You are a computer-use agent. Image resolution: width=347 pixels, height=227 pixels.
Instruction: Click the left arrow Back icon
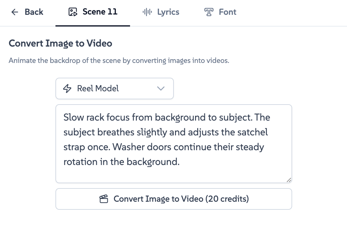(x=15, y=12)
